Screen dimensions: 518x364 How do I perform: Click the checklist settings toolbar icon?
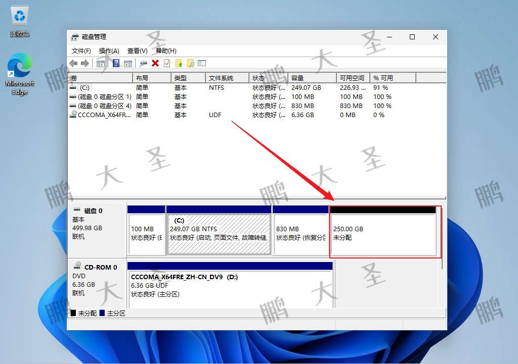[202, 63]
